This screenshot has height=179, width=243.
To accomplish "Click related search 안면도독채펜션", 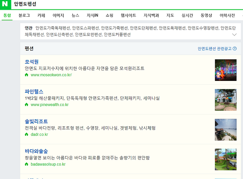I will (x=172, y=28).
